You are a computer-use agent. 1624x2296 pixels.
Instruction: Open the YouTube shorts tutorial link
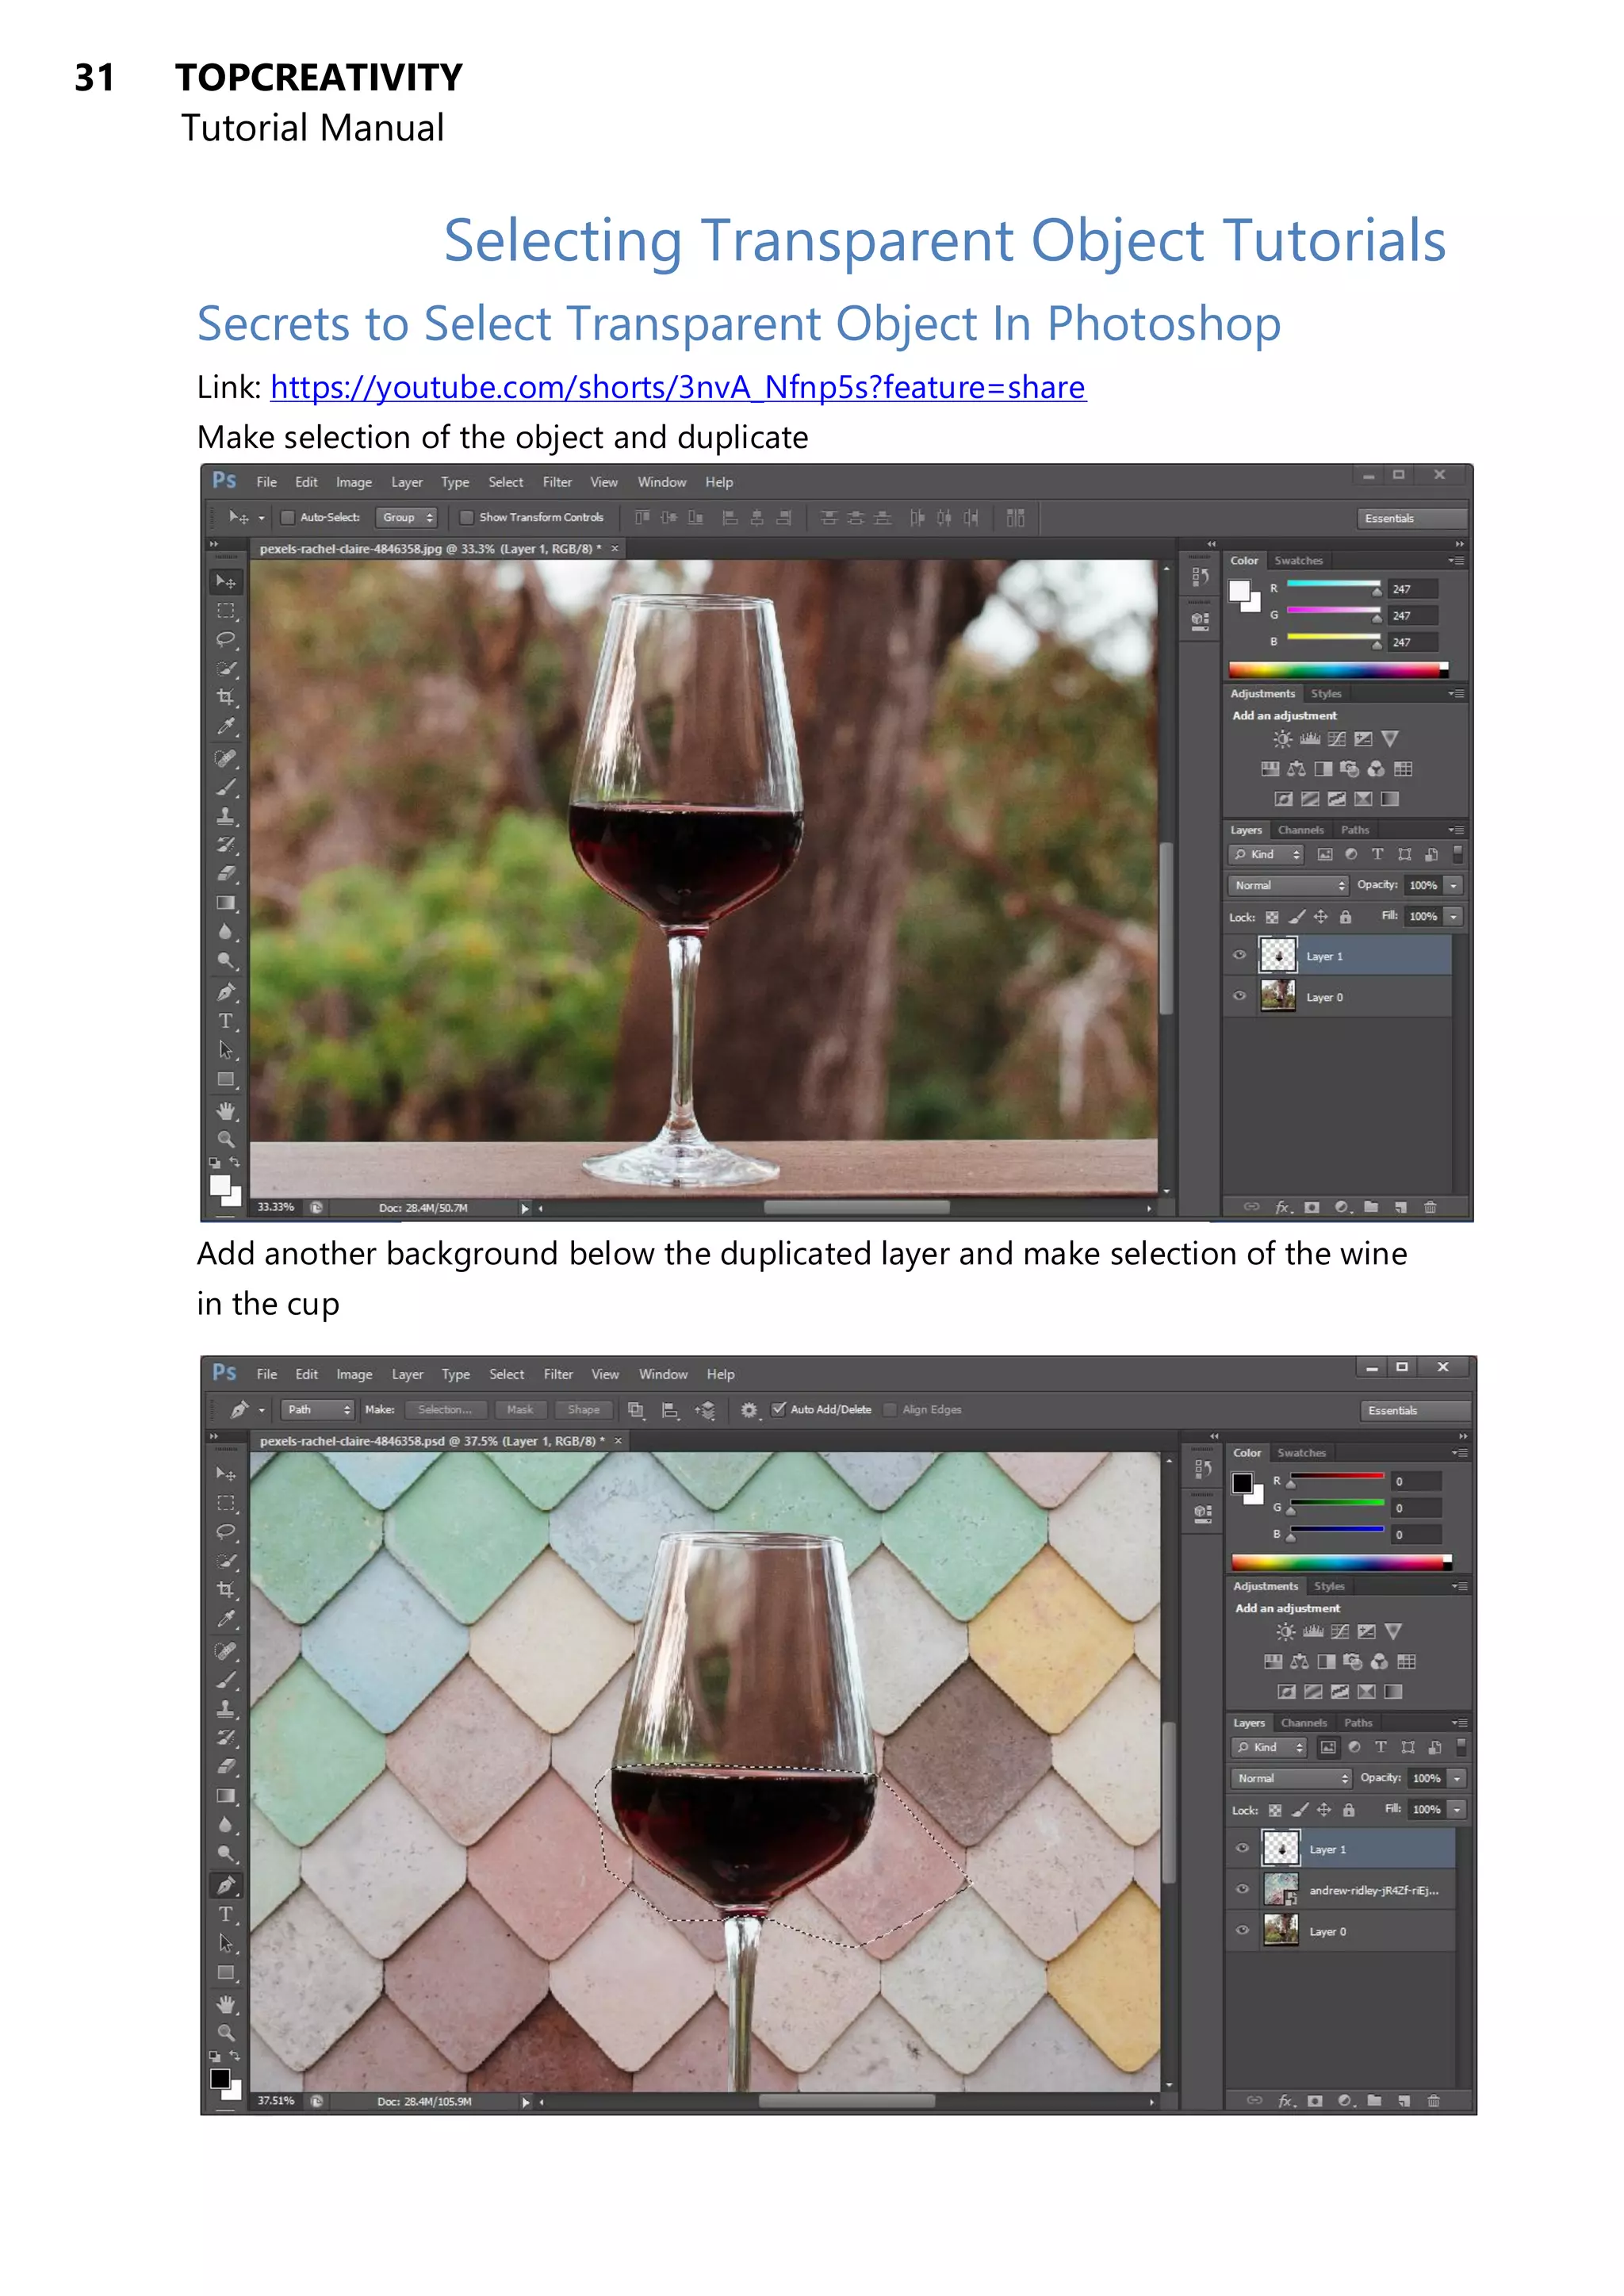pos(678,387)
